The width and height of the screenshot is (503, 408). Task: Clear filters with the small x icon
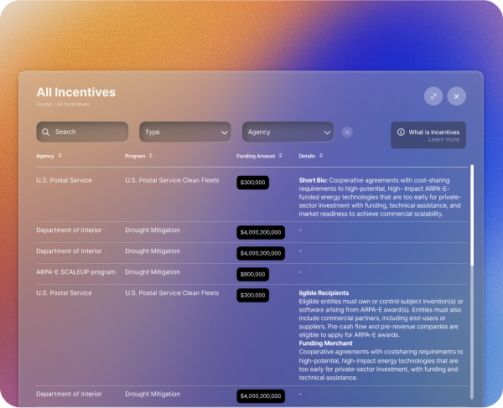click(347, 132)
